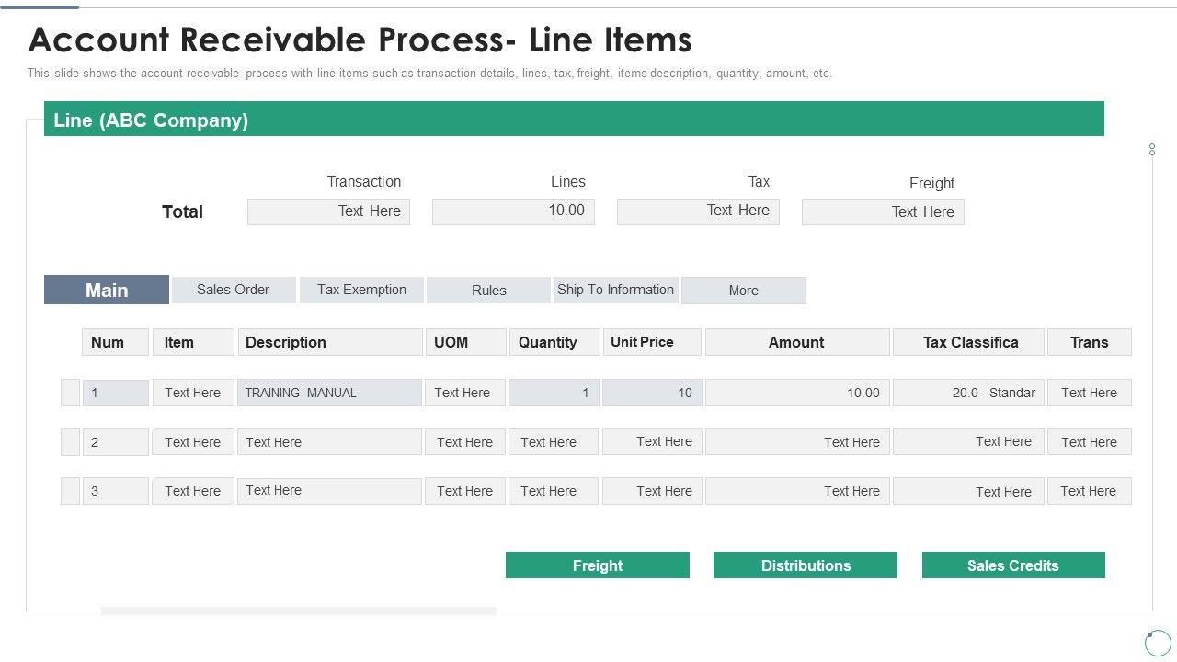Check the selection box for row 1
The image size is (1177, 662).
pos(70,393)
